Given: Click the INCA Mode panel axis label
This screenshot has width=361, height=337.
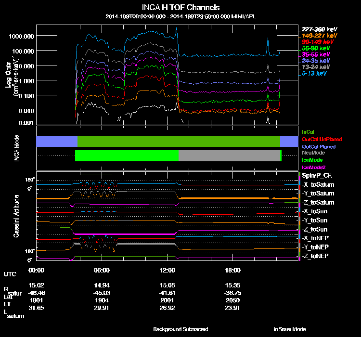Looking at the screenshot, I should [16, 148].
